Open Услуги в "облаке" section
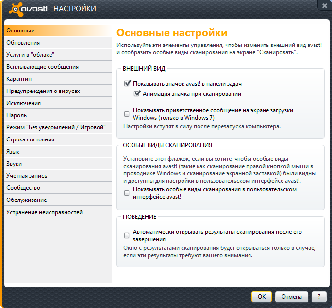The height and width of the screenshot is (308, 332). pyautogui.click(x=58, y=55)
